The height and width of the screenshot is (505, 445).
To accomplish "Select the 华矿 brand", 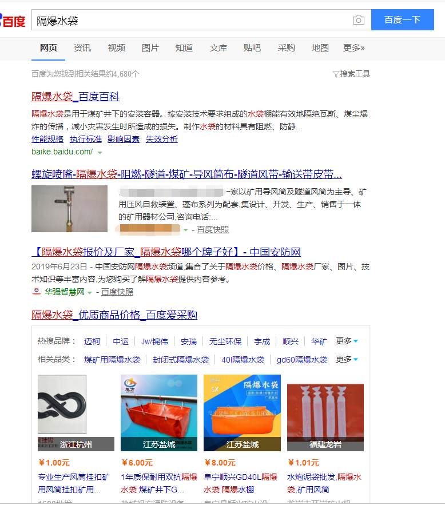I will (x=319, y=341).
